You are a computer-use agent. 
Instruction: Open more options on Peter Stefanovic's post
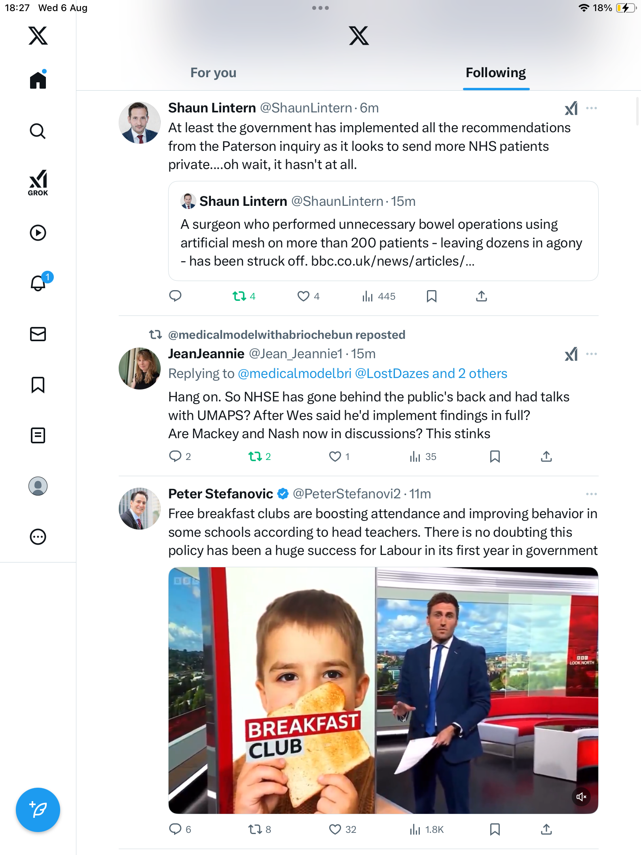point(592,494)
